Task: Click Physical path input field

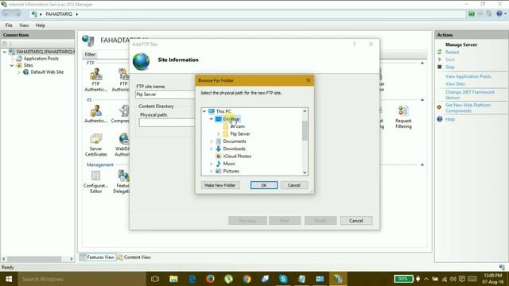Action: (x=167, y=122)
